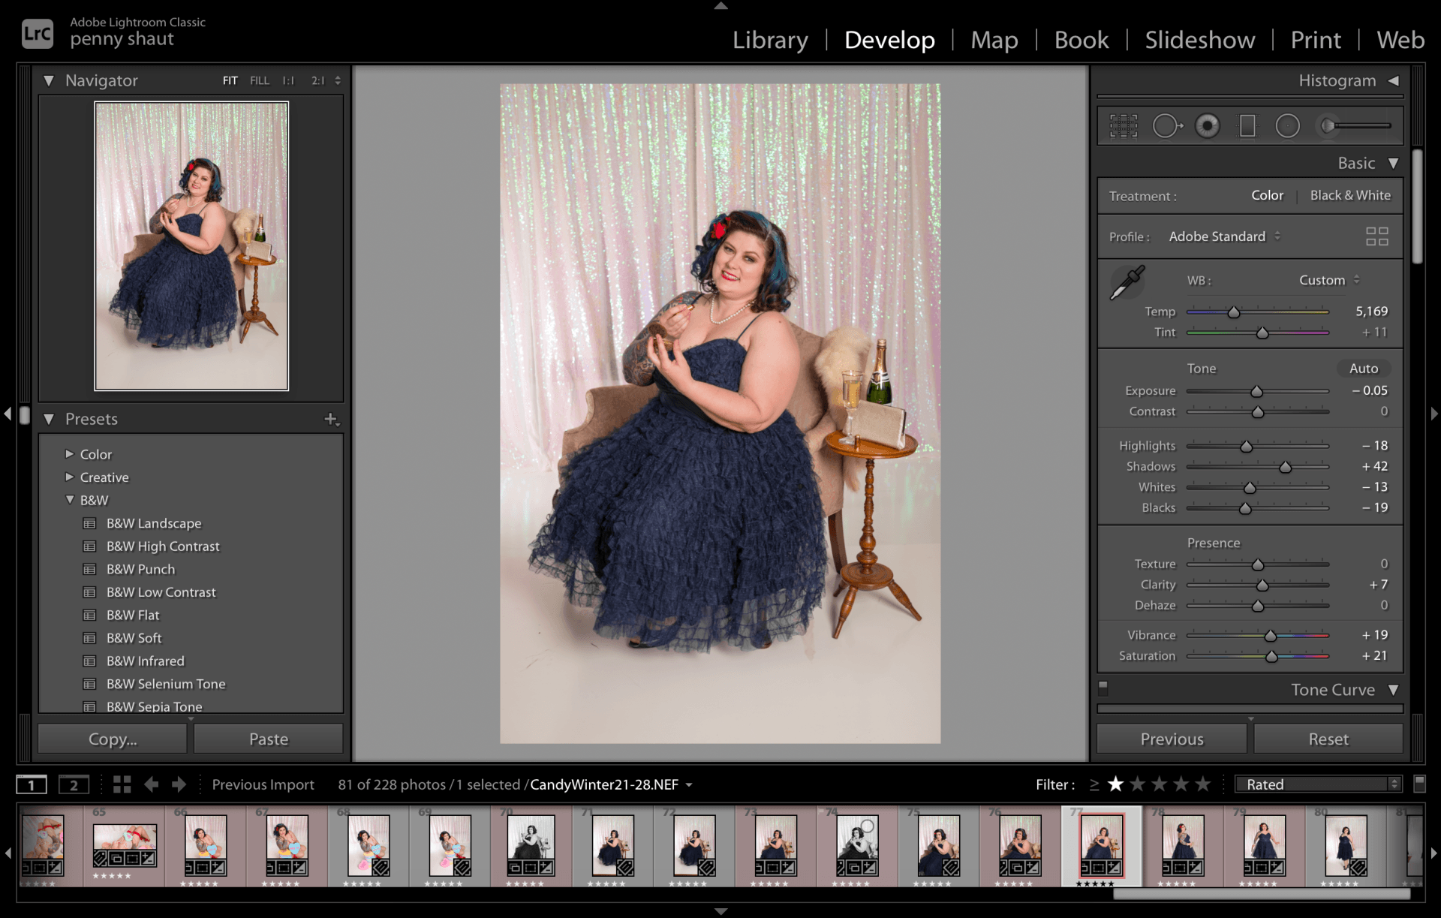Collapse the Basic panel
Viewport: 1441px width, 918px height.
pos(1394,163)
